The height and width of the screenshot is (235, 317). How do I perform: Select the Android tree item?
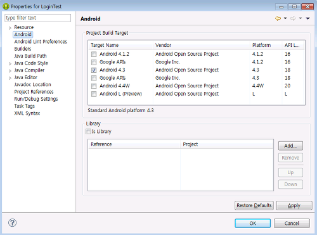23,34
